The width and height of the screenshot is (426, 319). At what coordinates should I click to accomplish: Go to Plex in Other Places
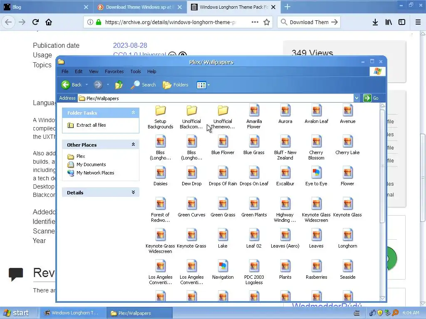click(x=77, y=156)
